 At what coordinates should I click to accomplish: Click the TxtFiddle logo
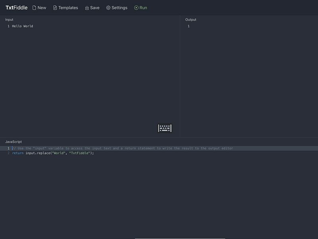point(16,8)
